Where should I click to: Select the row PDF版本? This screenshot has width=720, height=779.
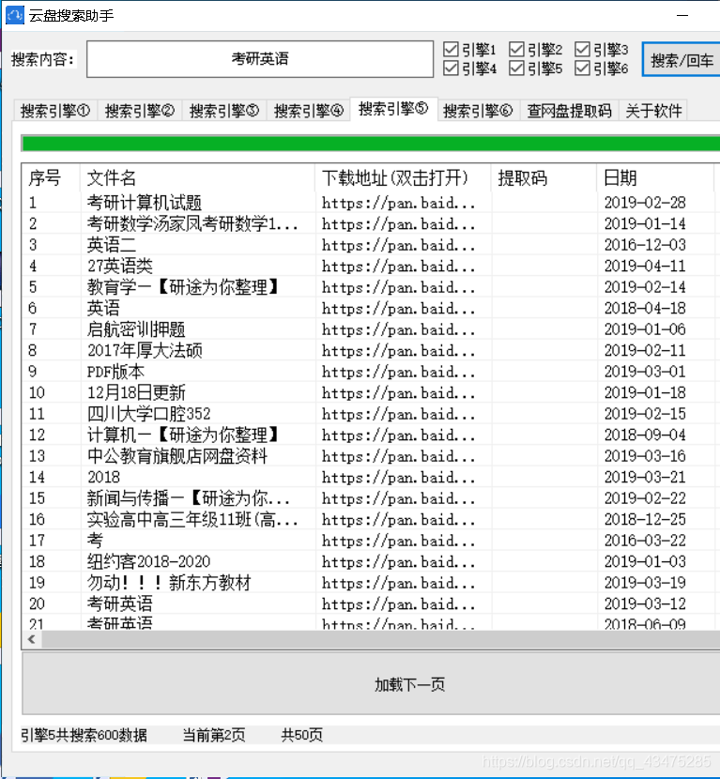coord(371,372)
